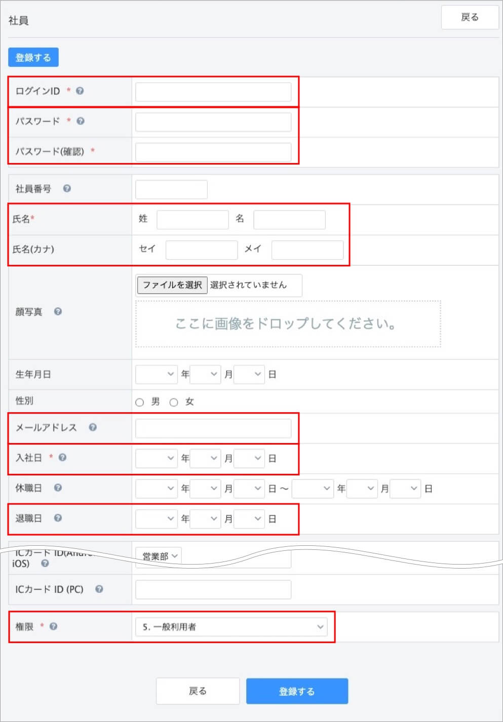Viewport: 503px width, 722px height.
Task: Click help icon next to メールアドレス
Action: pos(93,427)
